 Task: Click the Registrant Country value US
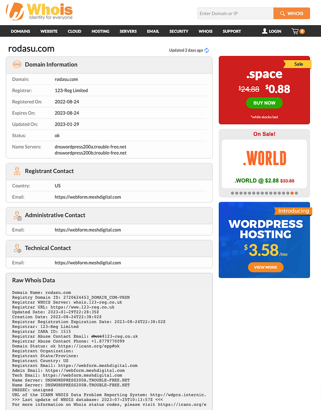[57, 186]
